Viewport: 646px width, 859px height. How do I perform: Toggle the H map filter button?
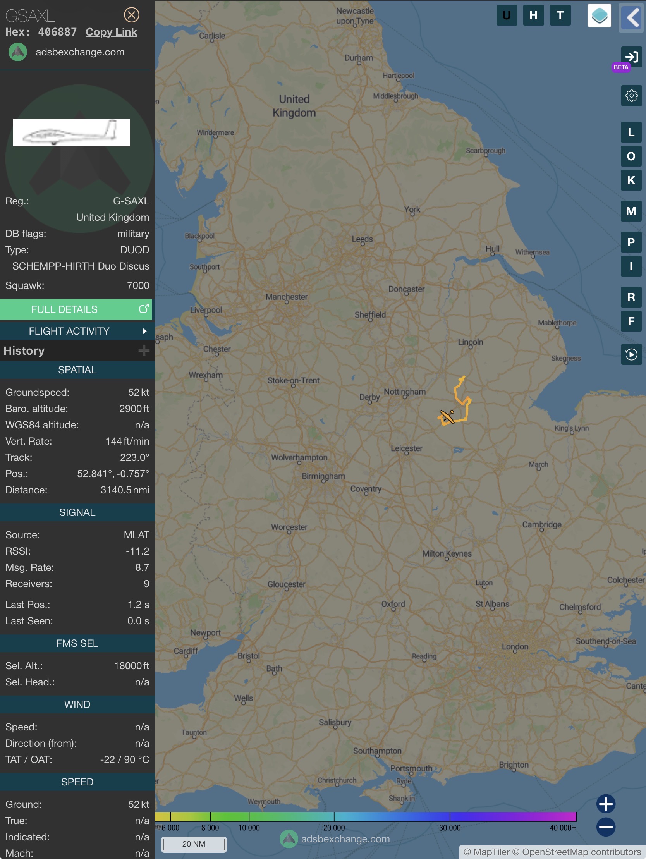(x=533, y=15)
